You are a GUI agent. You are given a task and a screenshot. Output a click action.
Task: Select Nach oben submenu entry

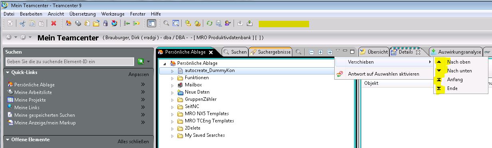click(x=460, y=62)
